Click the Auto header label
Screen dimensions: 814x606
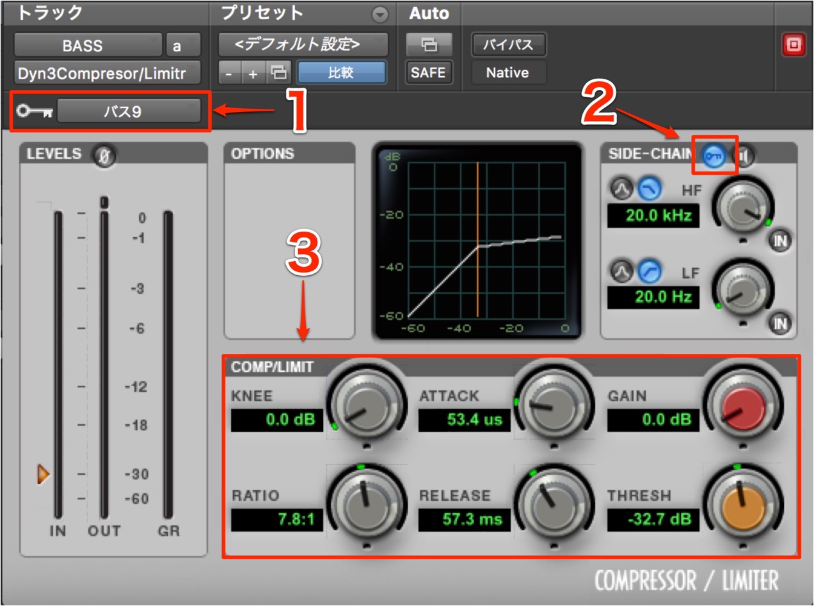[429, 13]
